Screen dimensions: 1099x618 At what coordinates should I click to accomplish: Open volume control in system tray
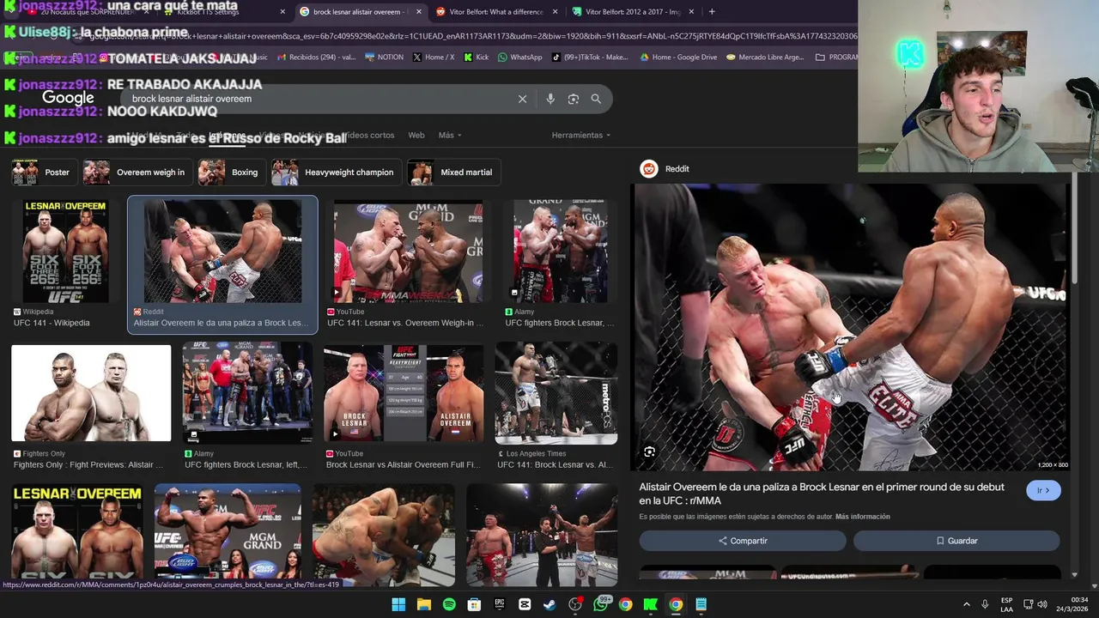(x=1041, y=604)
